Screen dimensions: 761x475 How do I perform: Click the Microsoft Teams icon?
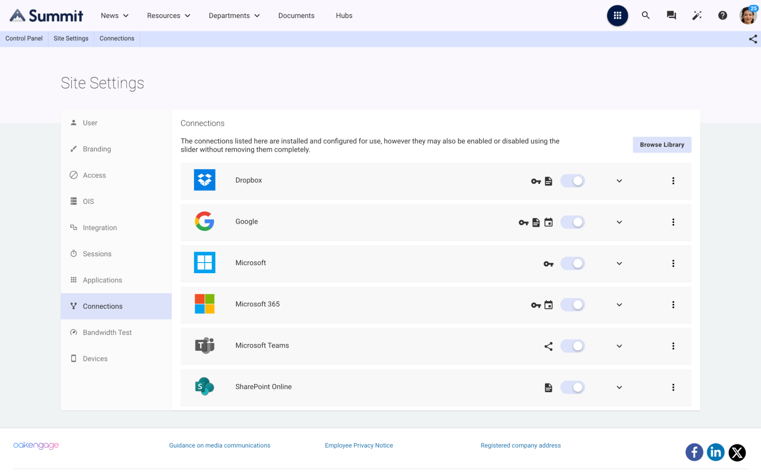205,346
